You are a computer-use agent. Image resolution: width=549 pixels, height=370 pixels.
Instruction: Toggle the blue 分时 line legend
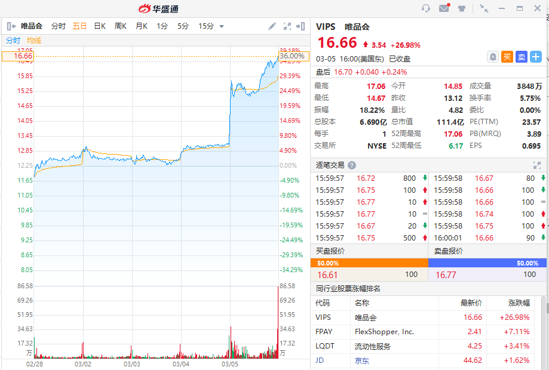(13, 41)
